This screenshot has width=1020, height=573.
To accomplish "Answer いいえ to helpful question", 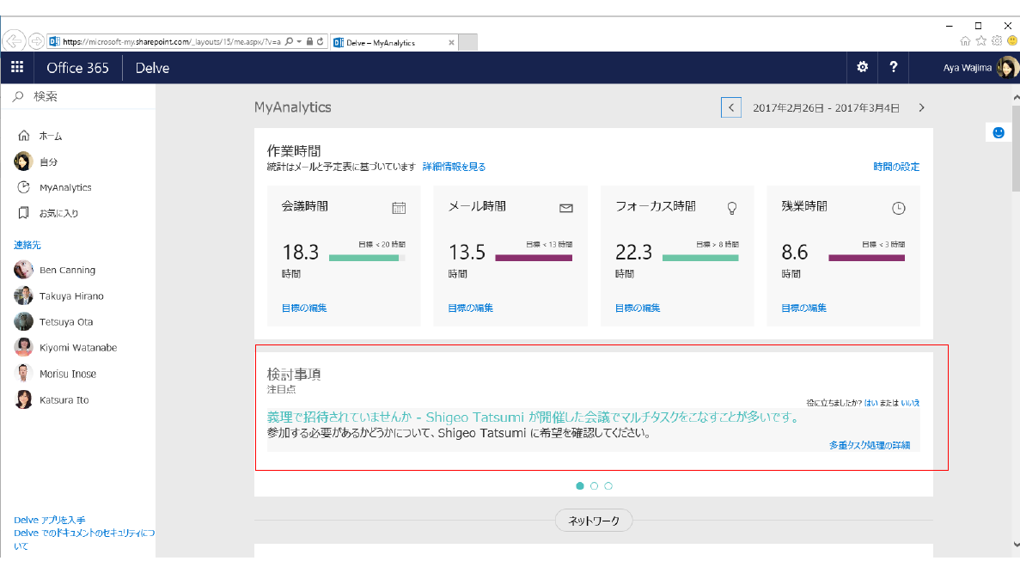I will coord(910,403).
